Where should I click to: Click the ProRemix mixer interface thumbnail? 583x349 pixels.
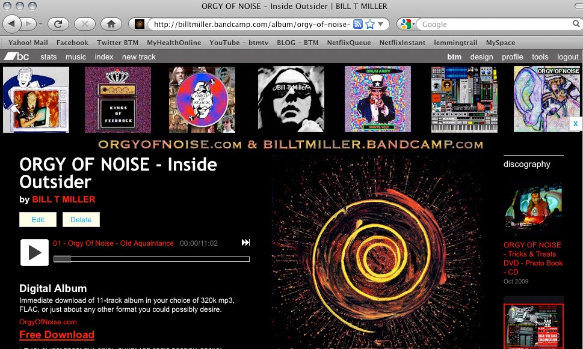tap(464, 100)
